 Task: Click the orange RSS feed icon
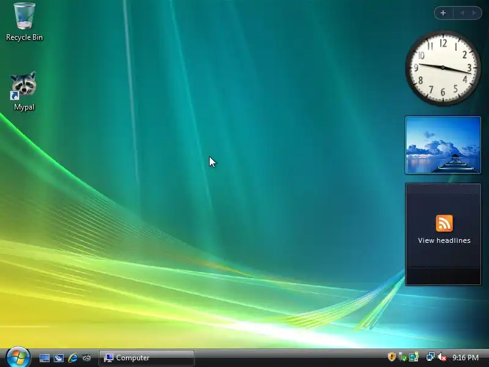coord(444,223)
